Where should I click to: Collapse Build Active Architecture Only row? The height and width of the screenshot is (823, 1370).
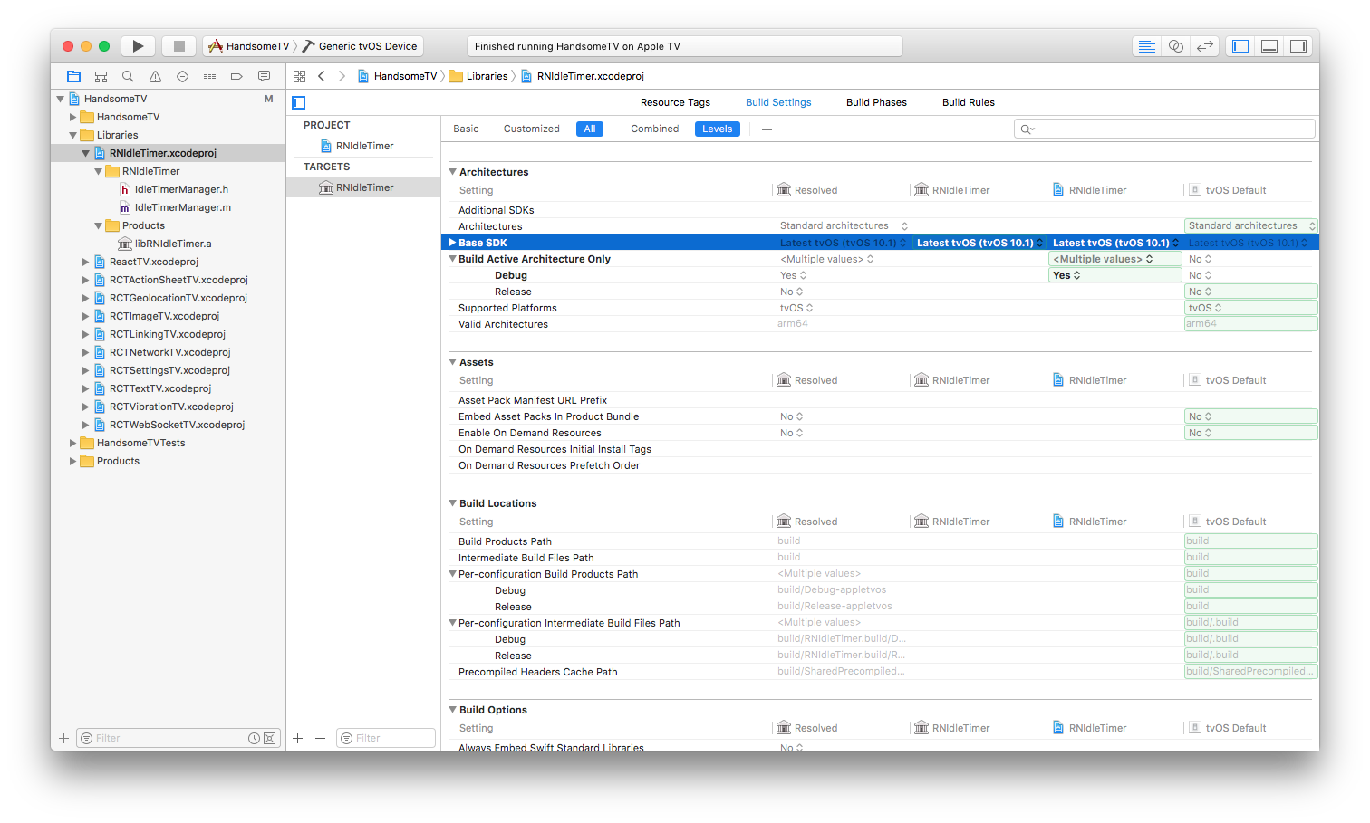coord(452,259)
